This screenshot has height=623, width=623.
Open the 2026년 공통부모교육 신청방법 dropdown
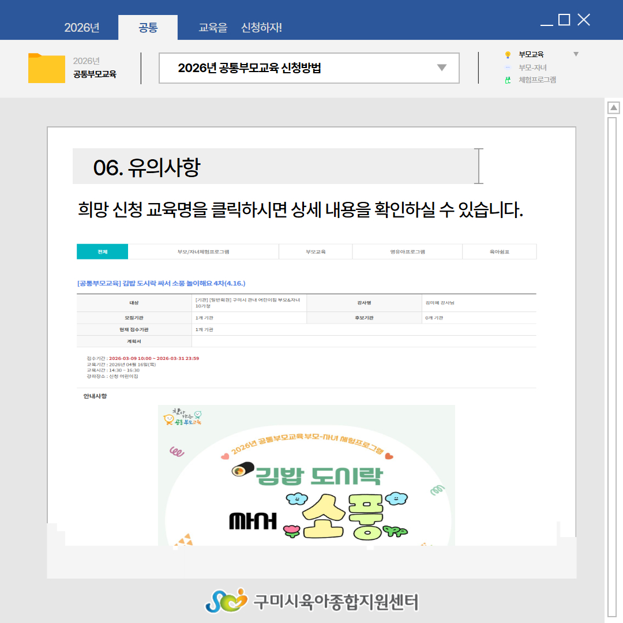441,68
